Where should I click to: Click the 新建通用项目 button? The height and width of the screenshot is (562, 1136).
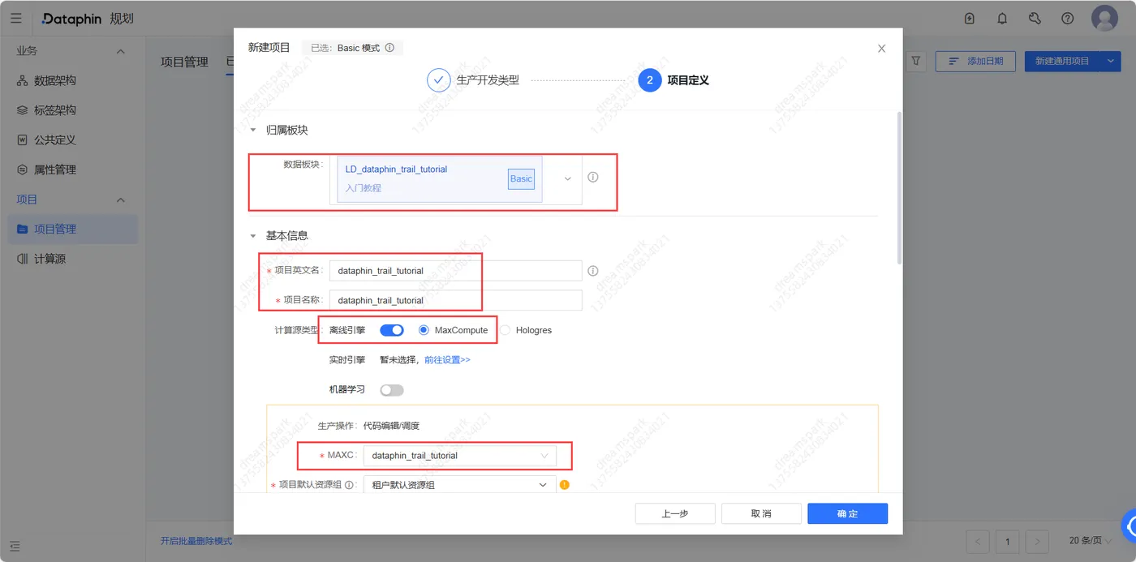pyautogui.click(x=1062, y=61)
